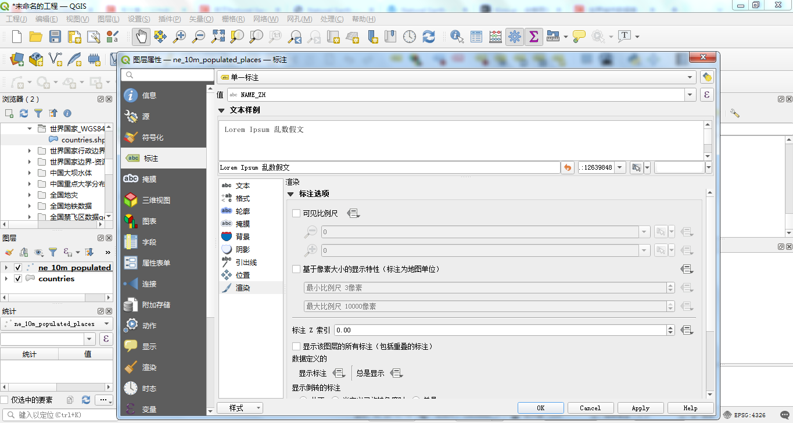Open the Processing Toolbox gear icon
Image resolution: width=793 pixels, height=423 pixels.
(514, 37)
